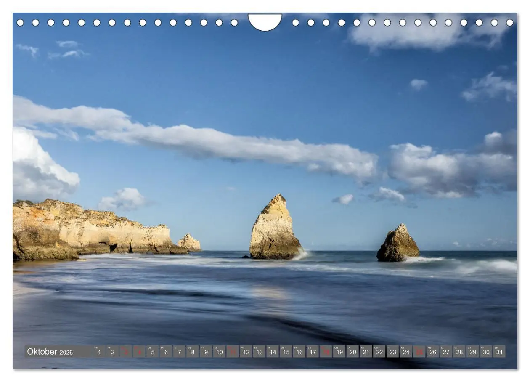530x382 pixels.
Task: Select day 15 in the date strip
Action: [286, 352]
